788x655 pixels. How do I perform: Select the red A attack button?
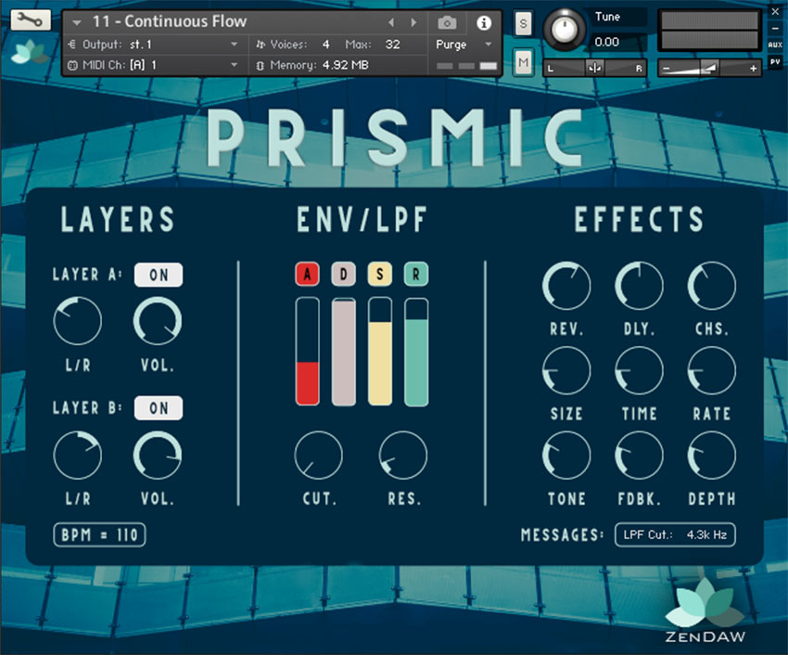[x=307, y=275]
